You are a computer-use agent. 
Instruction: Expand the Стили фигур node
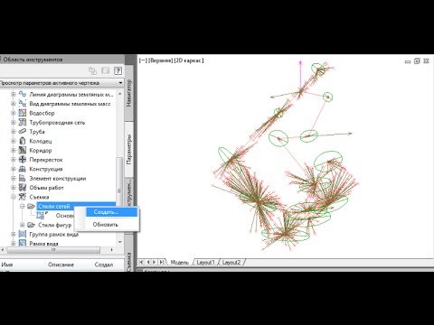23,225
